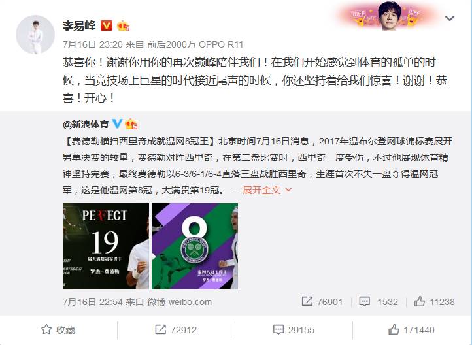
Task: Open comments showing 29155
Action: (x=294, y=330)
